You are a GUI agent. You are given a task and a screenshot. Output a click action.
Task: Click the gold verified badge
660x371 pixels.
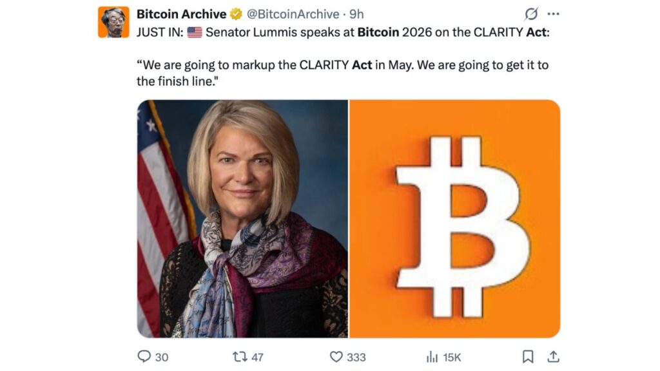coord(237,14)
